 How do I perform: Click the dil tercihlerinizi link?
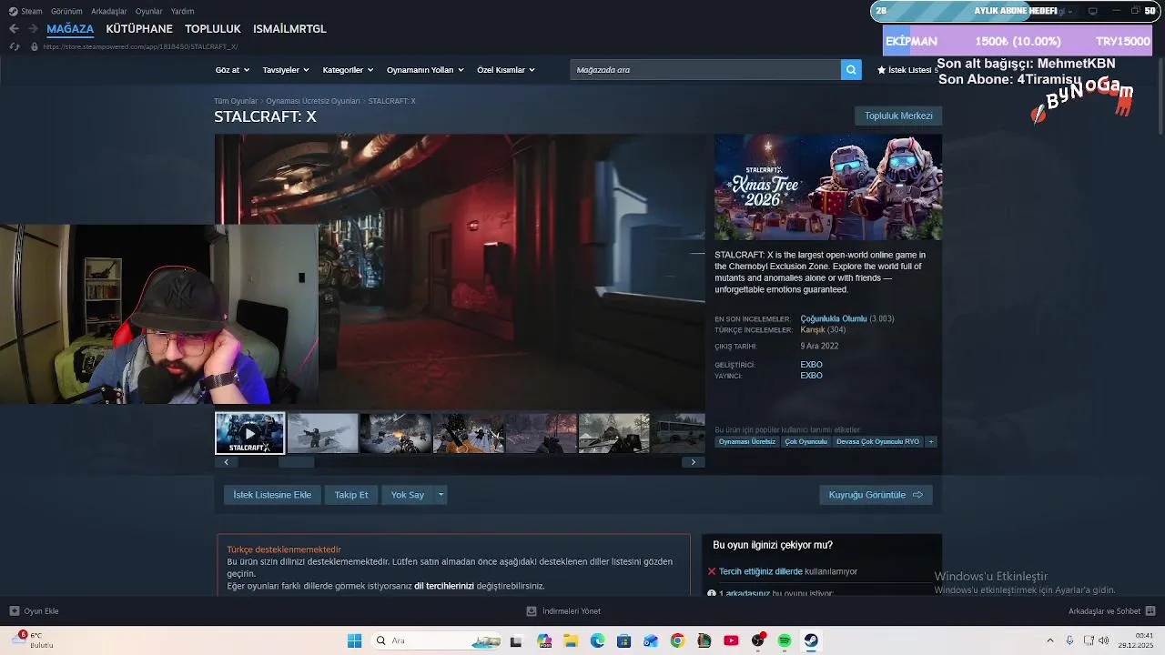444,586
